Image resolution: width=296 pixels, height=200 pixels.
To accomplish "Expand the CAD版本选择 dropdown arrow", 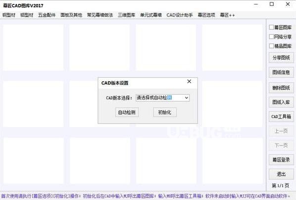I will click(x=186, y=98).
